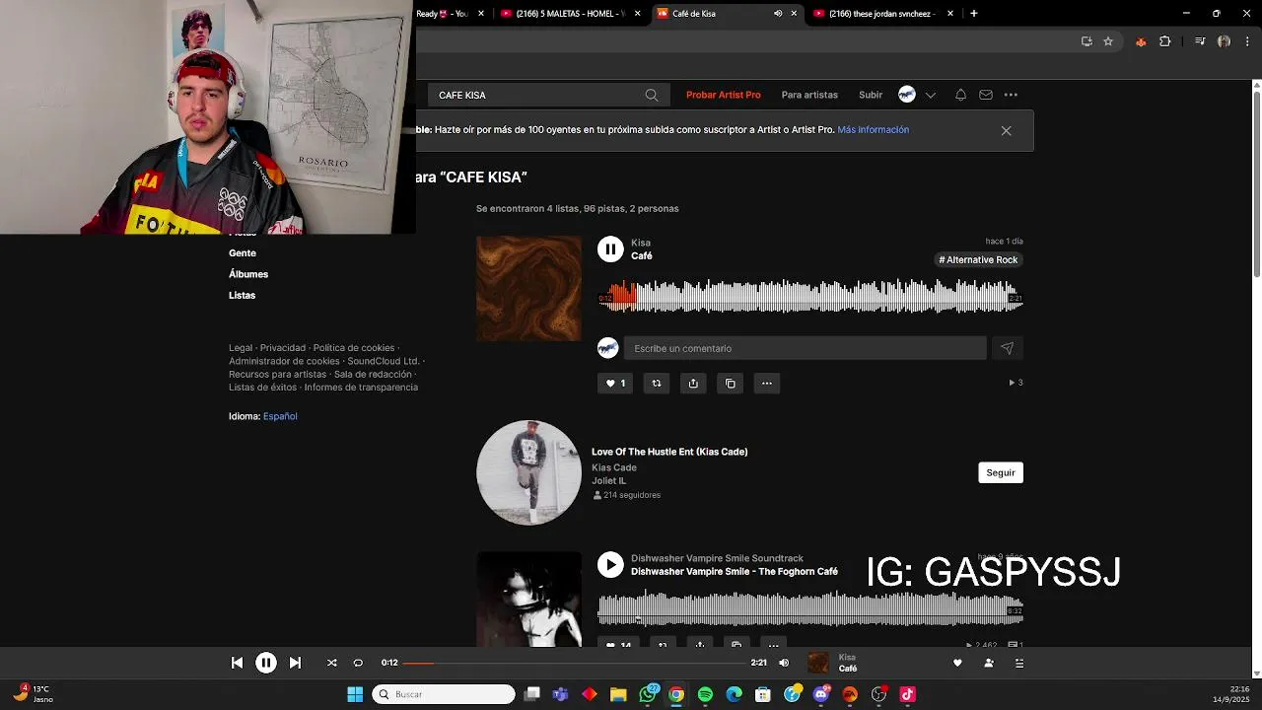This screenshot has height=710, width=1262.
Task: Mute the Café de Kisa tab audio
Action: click(x=778, y=14)
